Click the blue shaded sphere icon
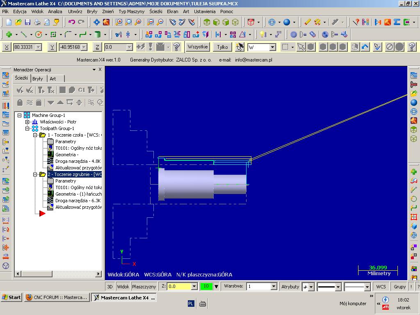 point(287,22)
